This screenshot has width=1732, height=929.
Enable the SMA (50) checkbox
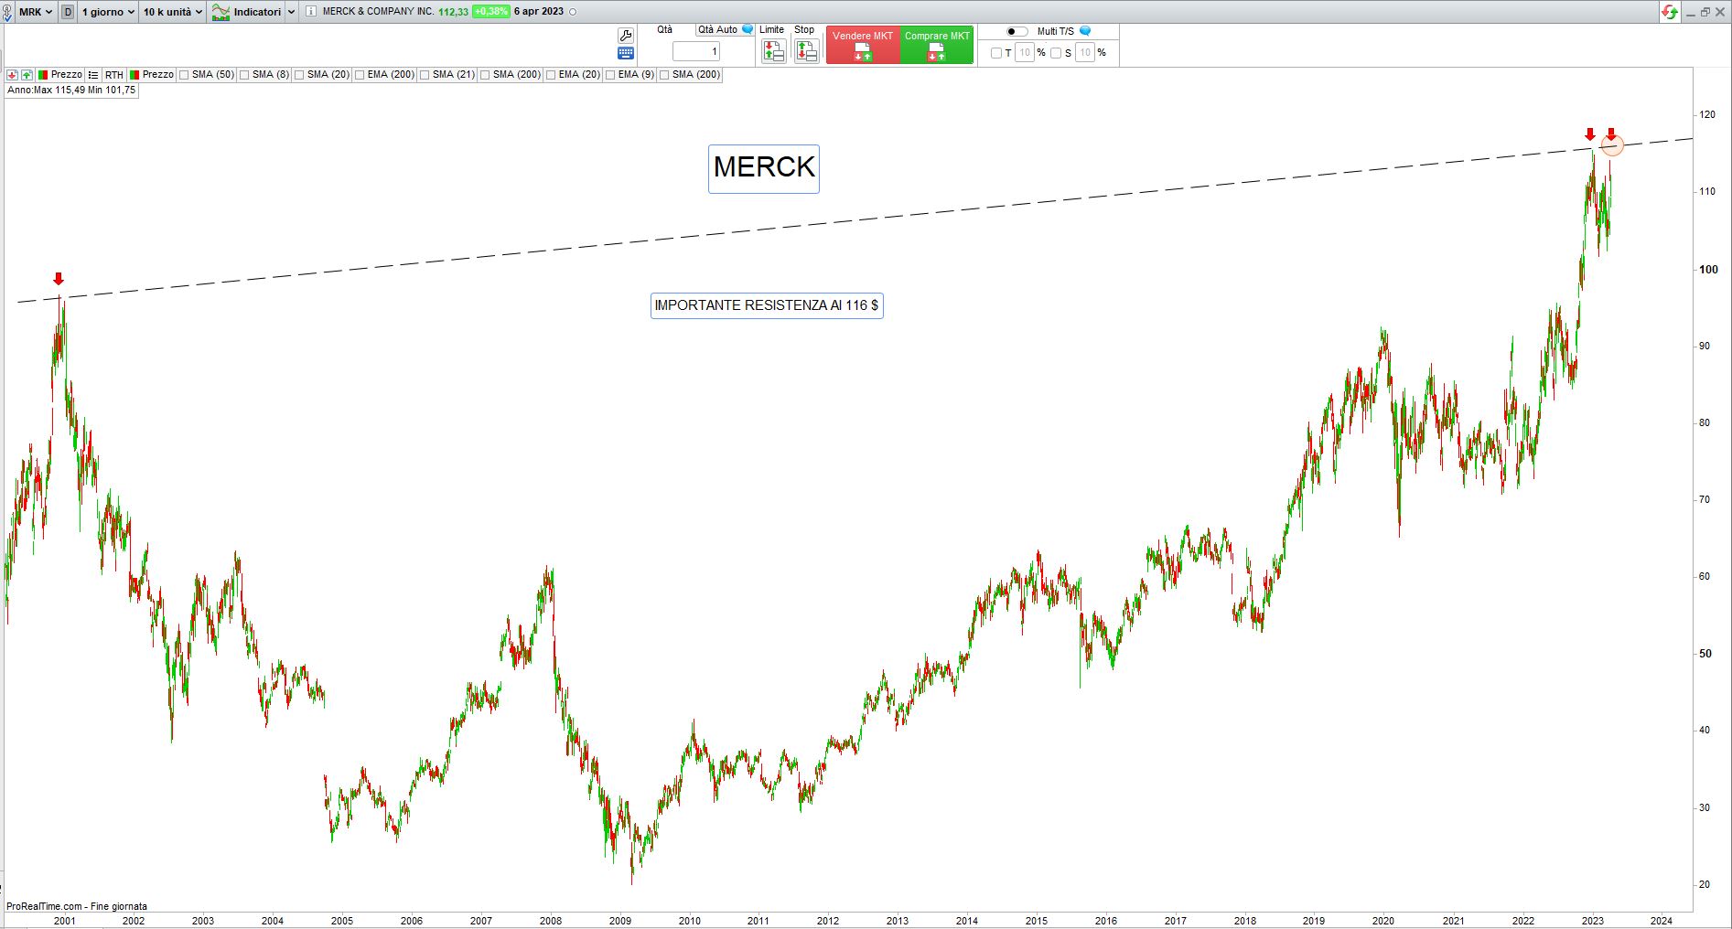coord(185,75)
